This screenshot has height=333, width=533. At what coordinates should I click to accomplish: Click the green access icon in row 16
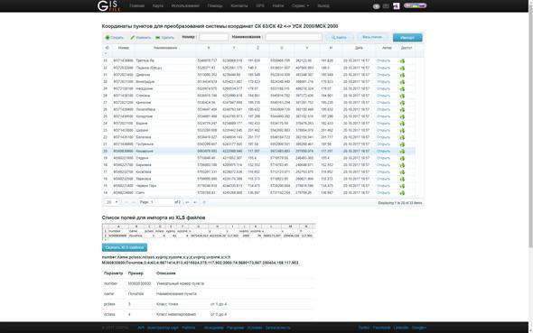(x=402, y=180)
